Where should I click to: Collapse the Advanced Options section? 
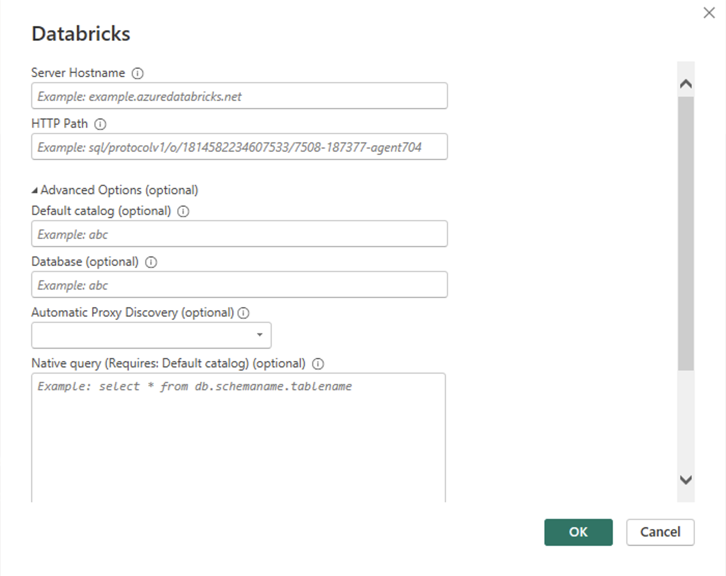click(35, 190)
